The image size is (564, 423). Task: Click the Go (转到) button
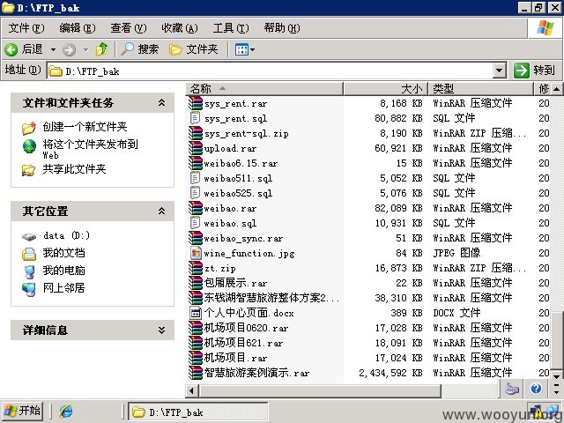point(534,70)
